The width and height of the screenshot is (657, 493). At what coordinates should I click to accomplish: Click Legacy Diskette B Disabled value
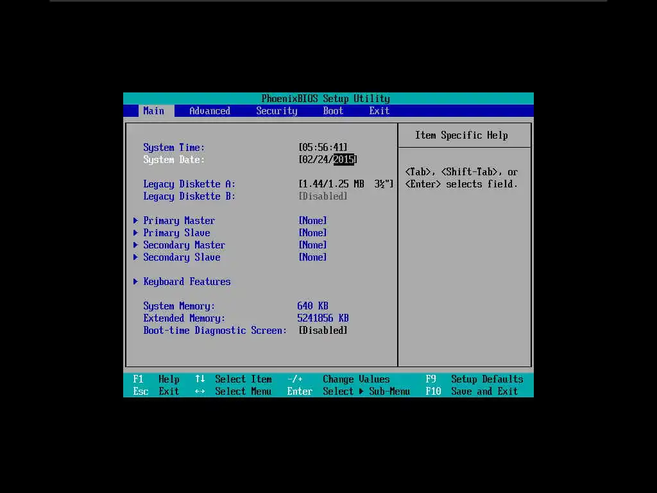[x=323, y=196]
